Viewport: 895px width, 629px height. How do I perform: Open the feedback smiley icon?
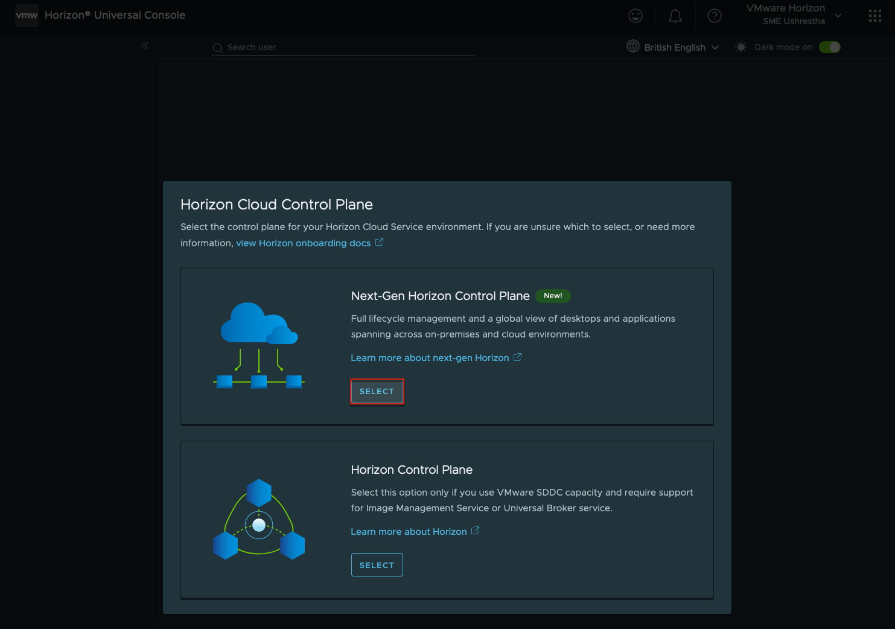coord(635,16)
